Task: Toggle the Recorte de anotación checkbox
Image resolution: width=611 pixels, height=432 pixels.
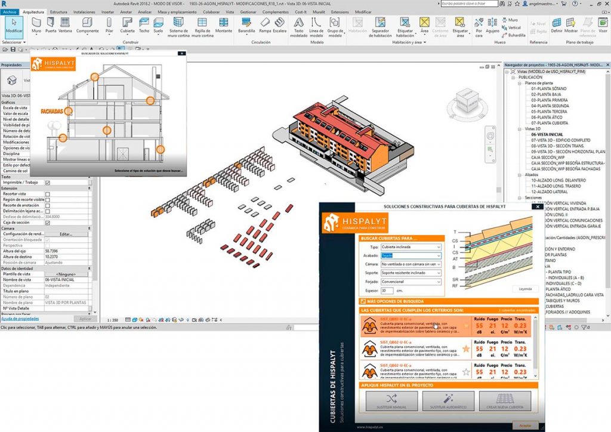Action: tap(48, 206)
